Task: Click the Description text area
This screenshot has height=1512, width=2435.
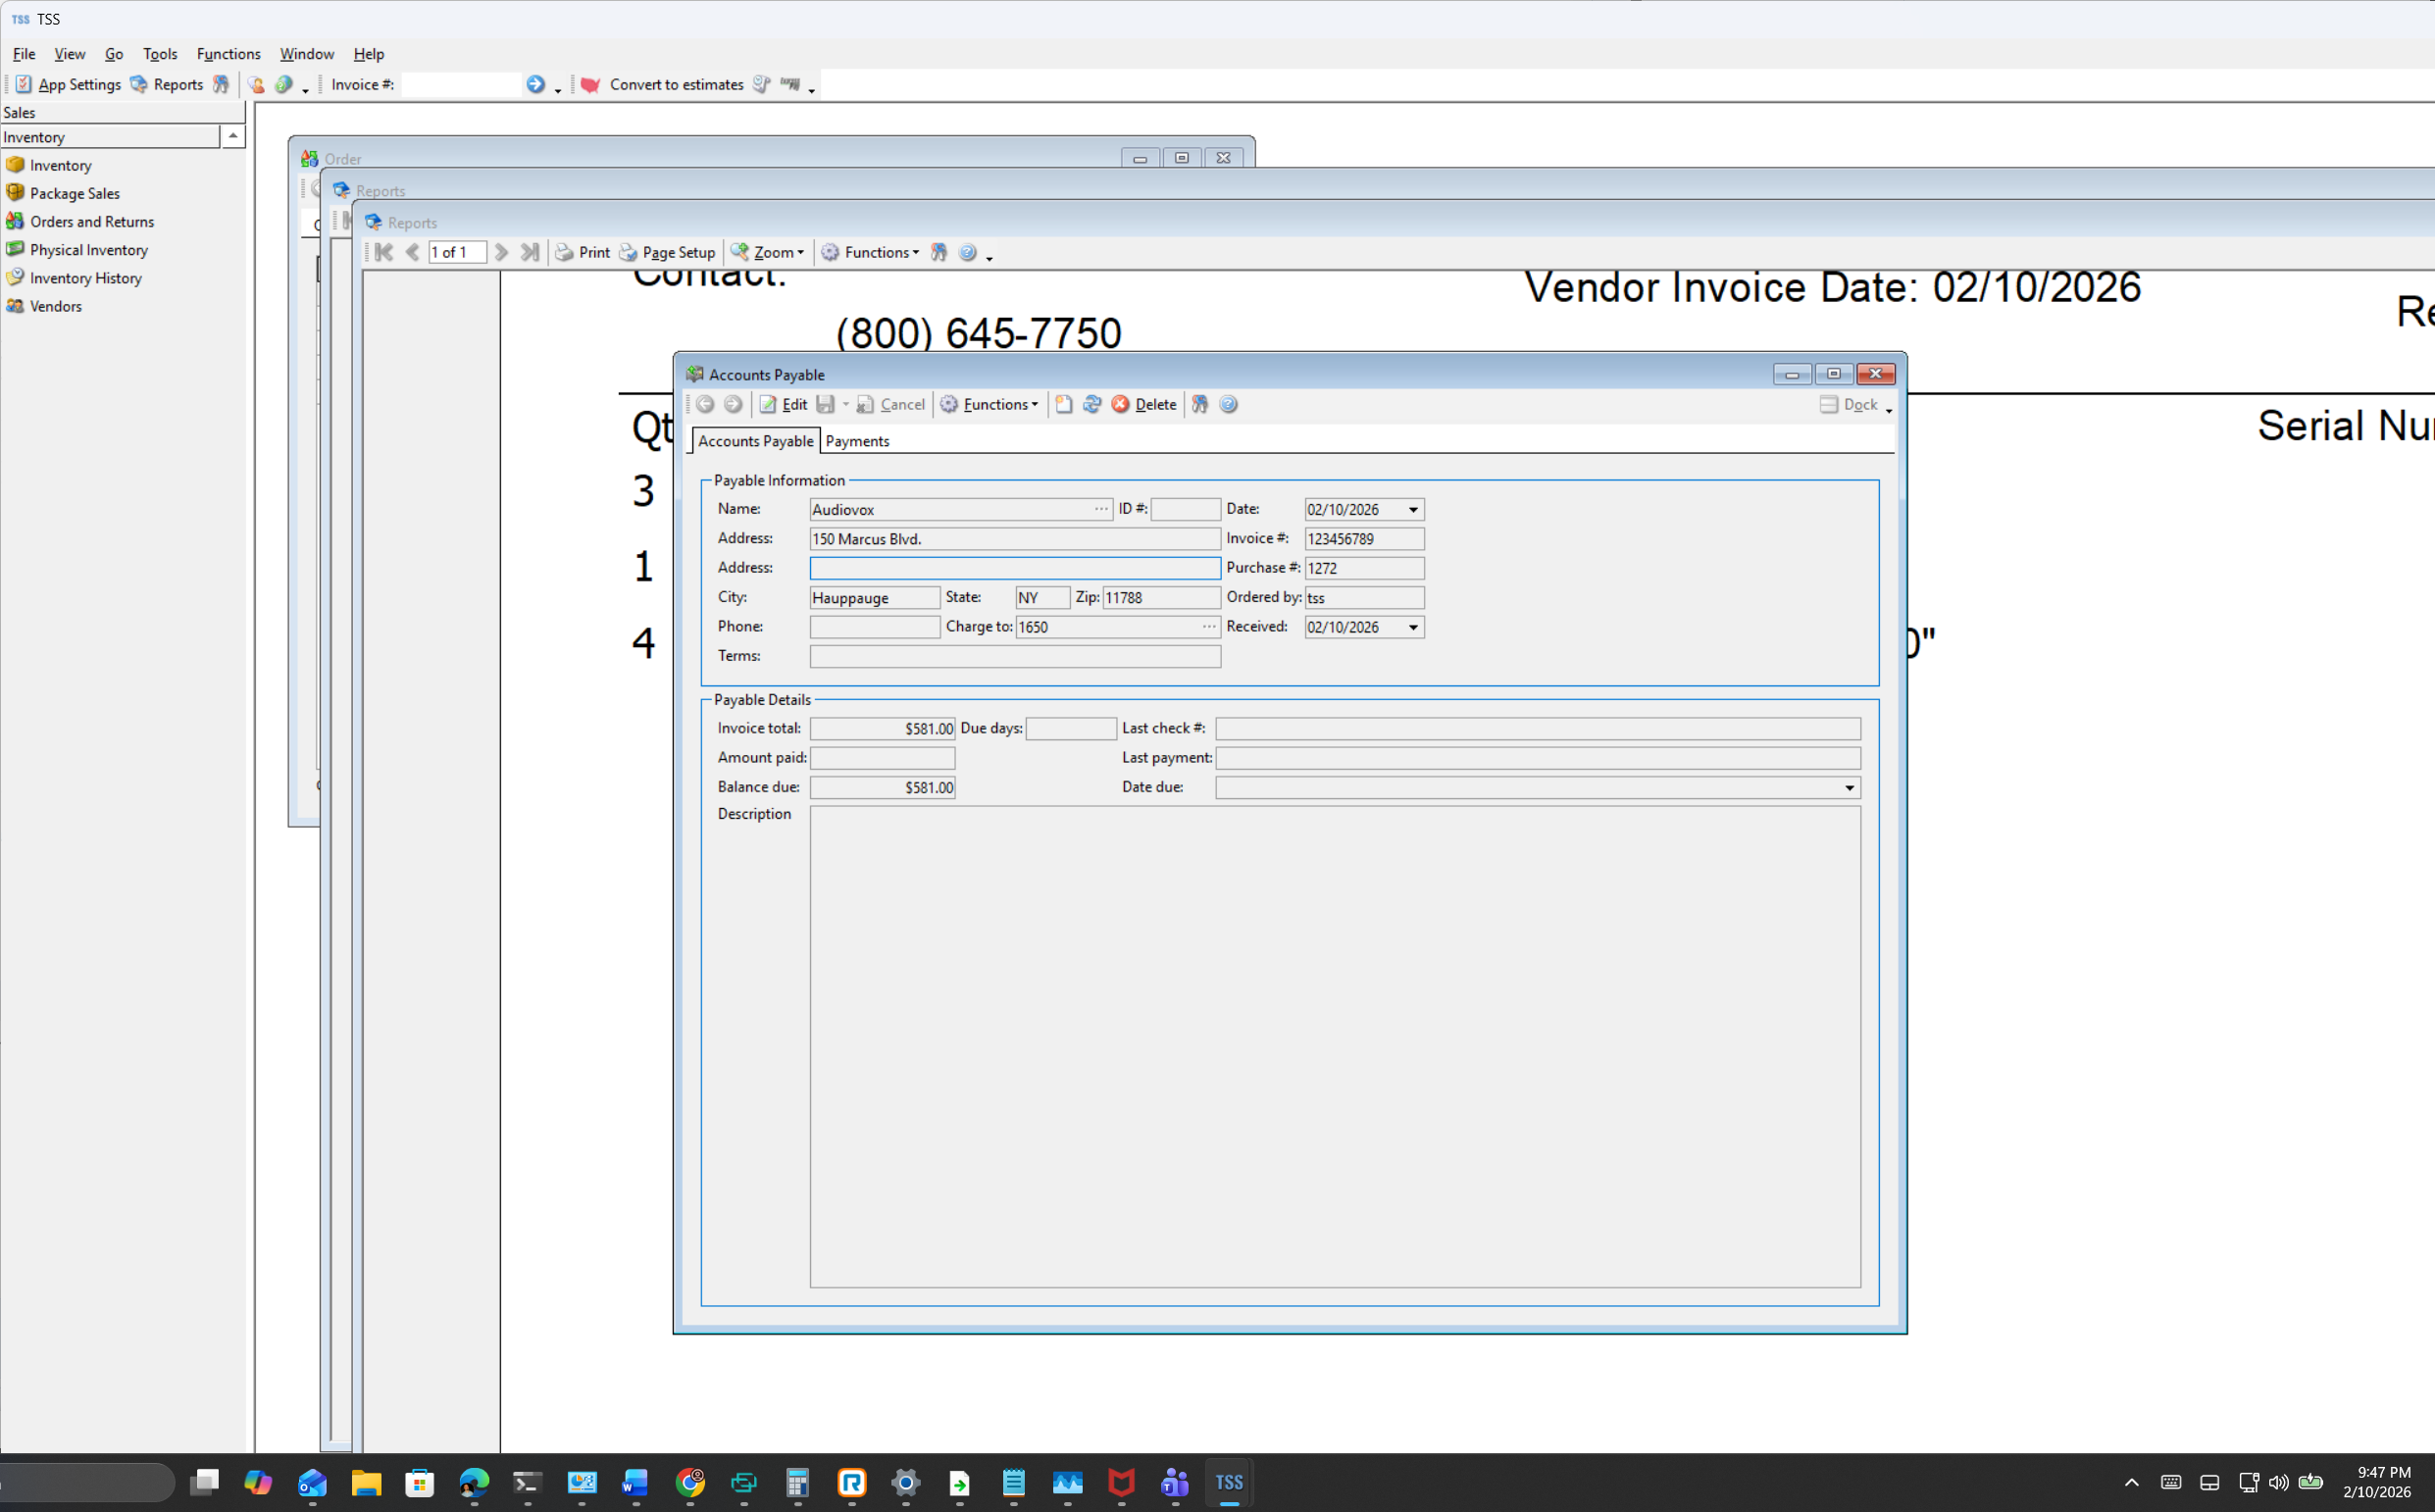Action: point(1334,1046)
